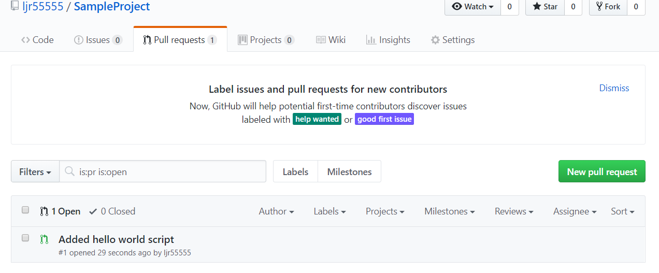Click the help wanted label
The image size is (659, 273).
coord(317,119)
